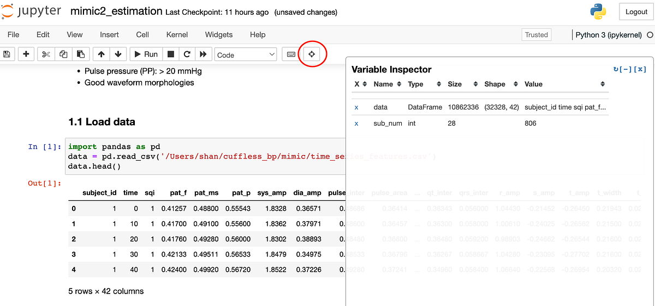The image size is (655, 306).
Task: Sort the inspector by Size column
Action: click(x=459, y=84)
